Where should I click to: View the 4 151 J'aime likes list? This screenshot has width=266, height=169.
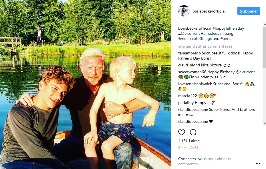click(189, 141)
